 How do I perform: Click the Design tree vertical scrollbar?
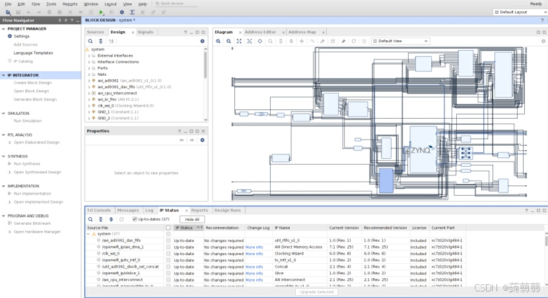(x=205, y=66)
